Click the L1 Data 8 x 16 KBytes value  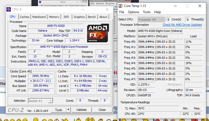coord(83,76)
